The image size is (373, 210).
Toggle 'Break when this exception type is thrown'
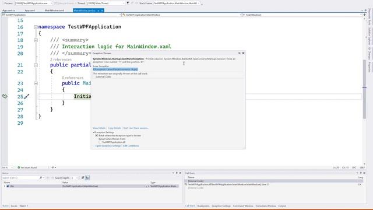97,135
